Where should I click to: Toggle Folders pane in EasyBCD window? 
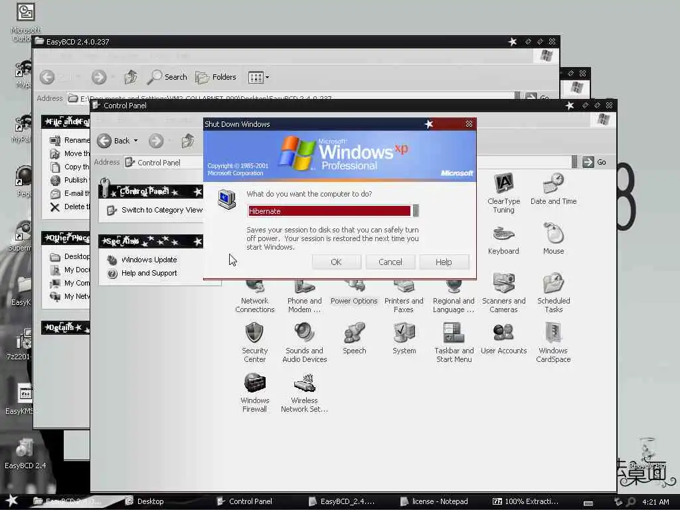coord(216,77)
